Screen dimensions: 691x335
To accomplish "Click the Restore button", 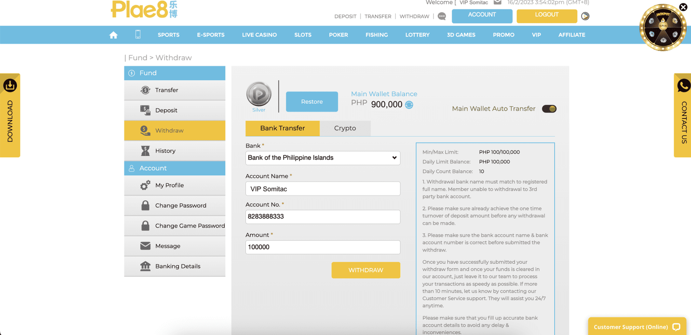I will coord(312,102).
